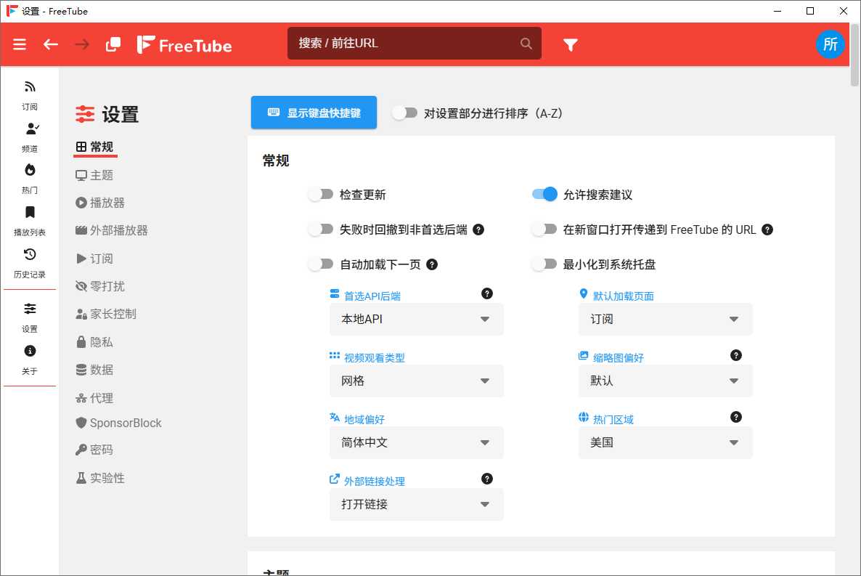The image size is (861, 576).
Task: Open the profile avatar 所
Action: click(831, 44)
